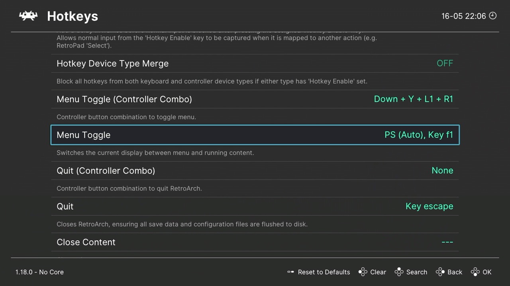510x286 pixels.
Task: Open the Menu Toggle key assignment
Action: (x=255, y=135)
